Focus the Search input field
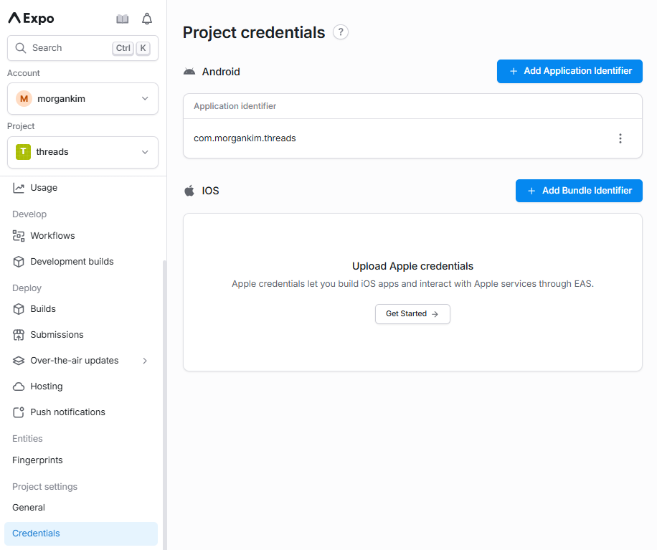The width and height of the screenshot is (657, 550). point(82,48)
